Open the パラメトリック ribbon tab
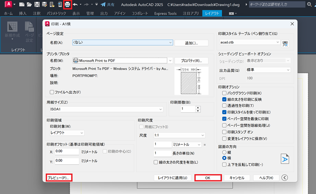The height and width of the screenshot is (194, 316). point(56,14)
